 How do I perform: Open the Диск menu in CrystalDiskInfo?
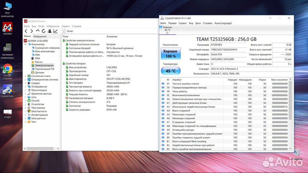198,23
